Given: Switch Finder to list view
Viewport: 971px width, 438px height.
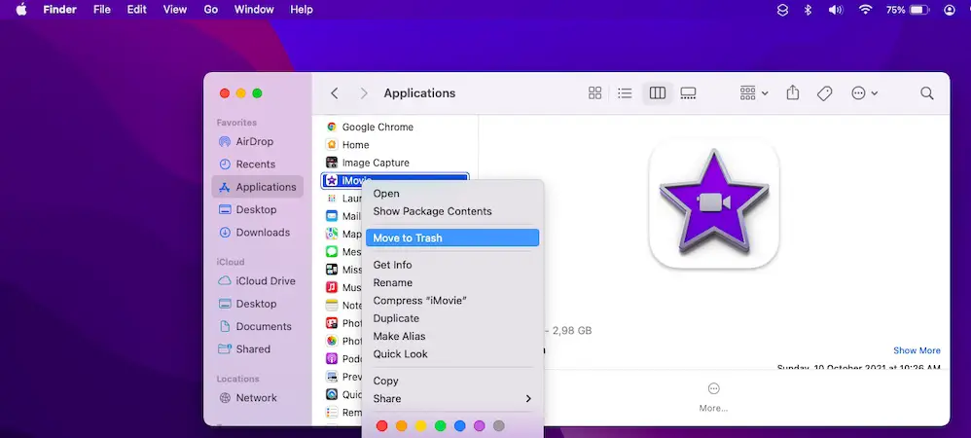Looking at the screenshot, I should tap(625, 93).
